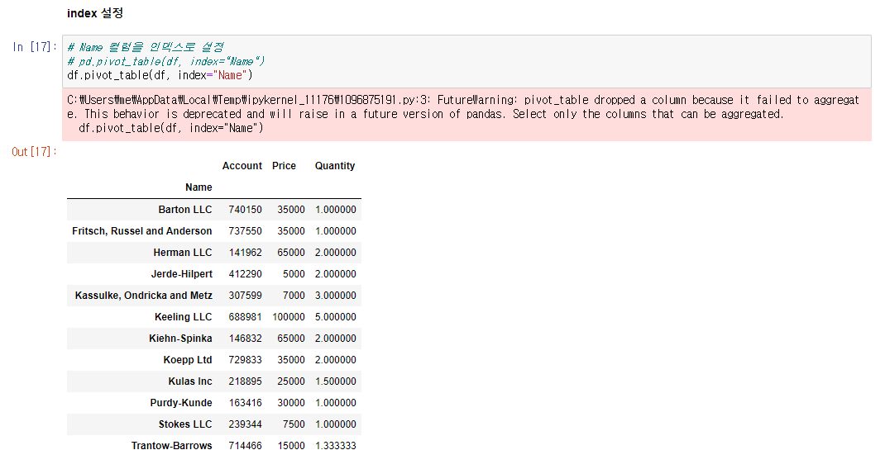Click price 35000 in Barton LLC row
This screenshot has width=885, height=469.
click(x=290, y=209)
